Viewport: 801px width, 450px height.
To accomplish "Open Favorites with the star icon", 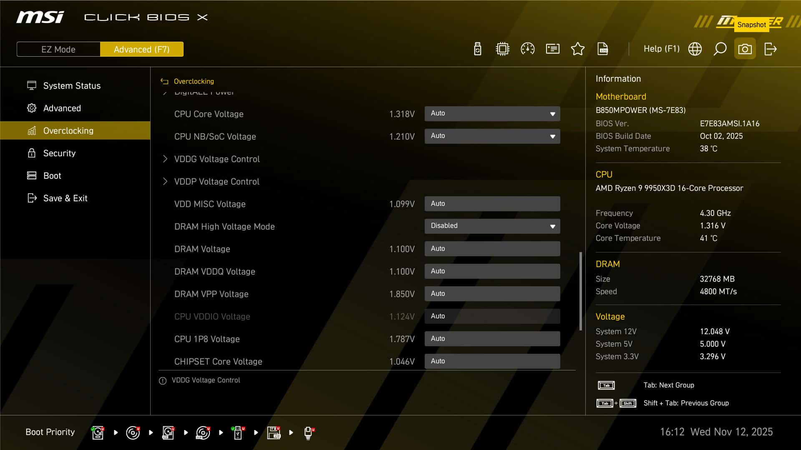I will click(578, 49).
